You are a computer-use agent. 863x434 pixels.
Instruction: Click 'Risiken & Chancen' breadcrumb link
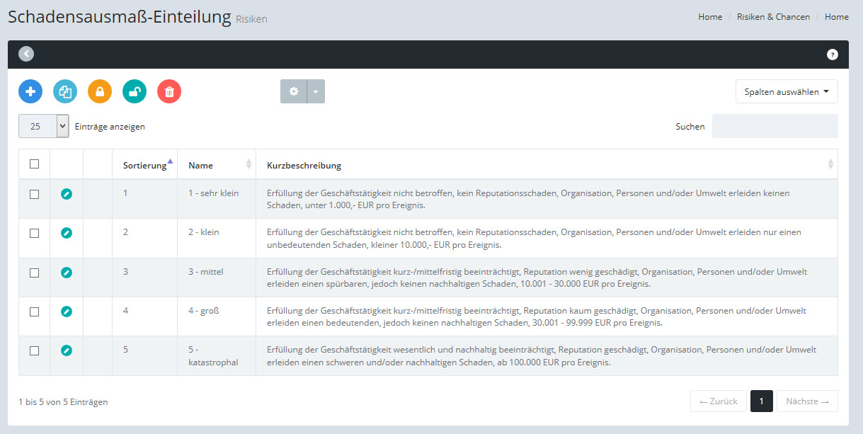(x=773, y=17)
